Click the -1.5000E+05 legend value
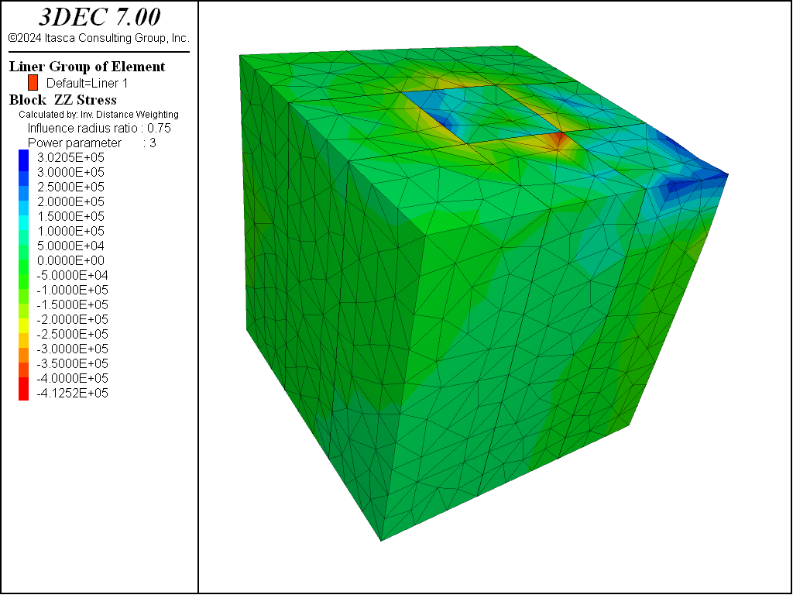The height and width of the screenshot is (595, 793). [x=72, y=304]
